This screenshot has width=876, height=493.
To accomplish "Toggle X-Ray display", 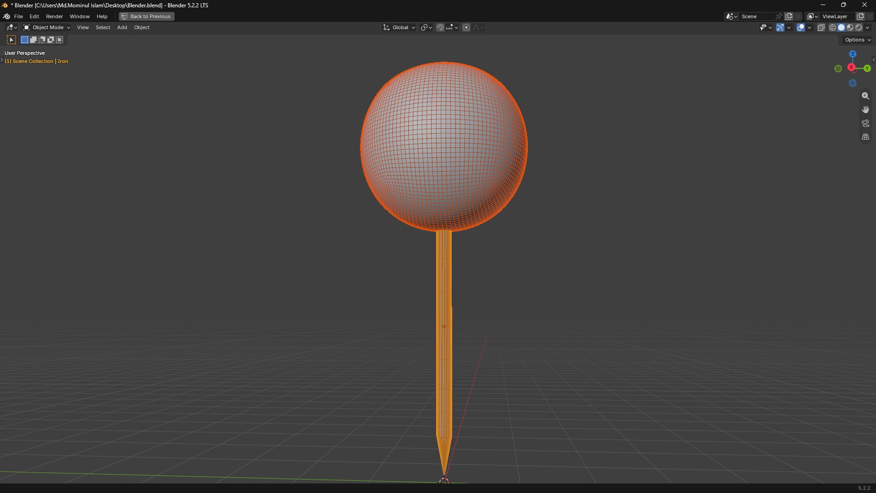I will 821,27.
